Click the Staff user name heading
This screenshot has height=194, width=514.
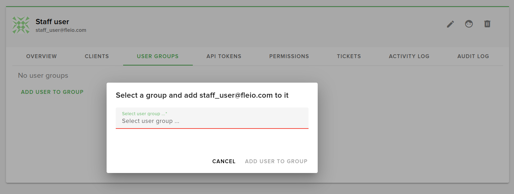pyautogui.click(x=52, y=22)
